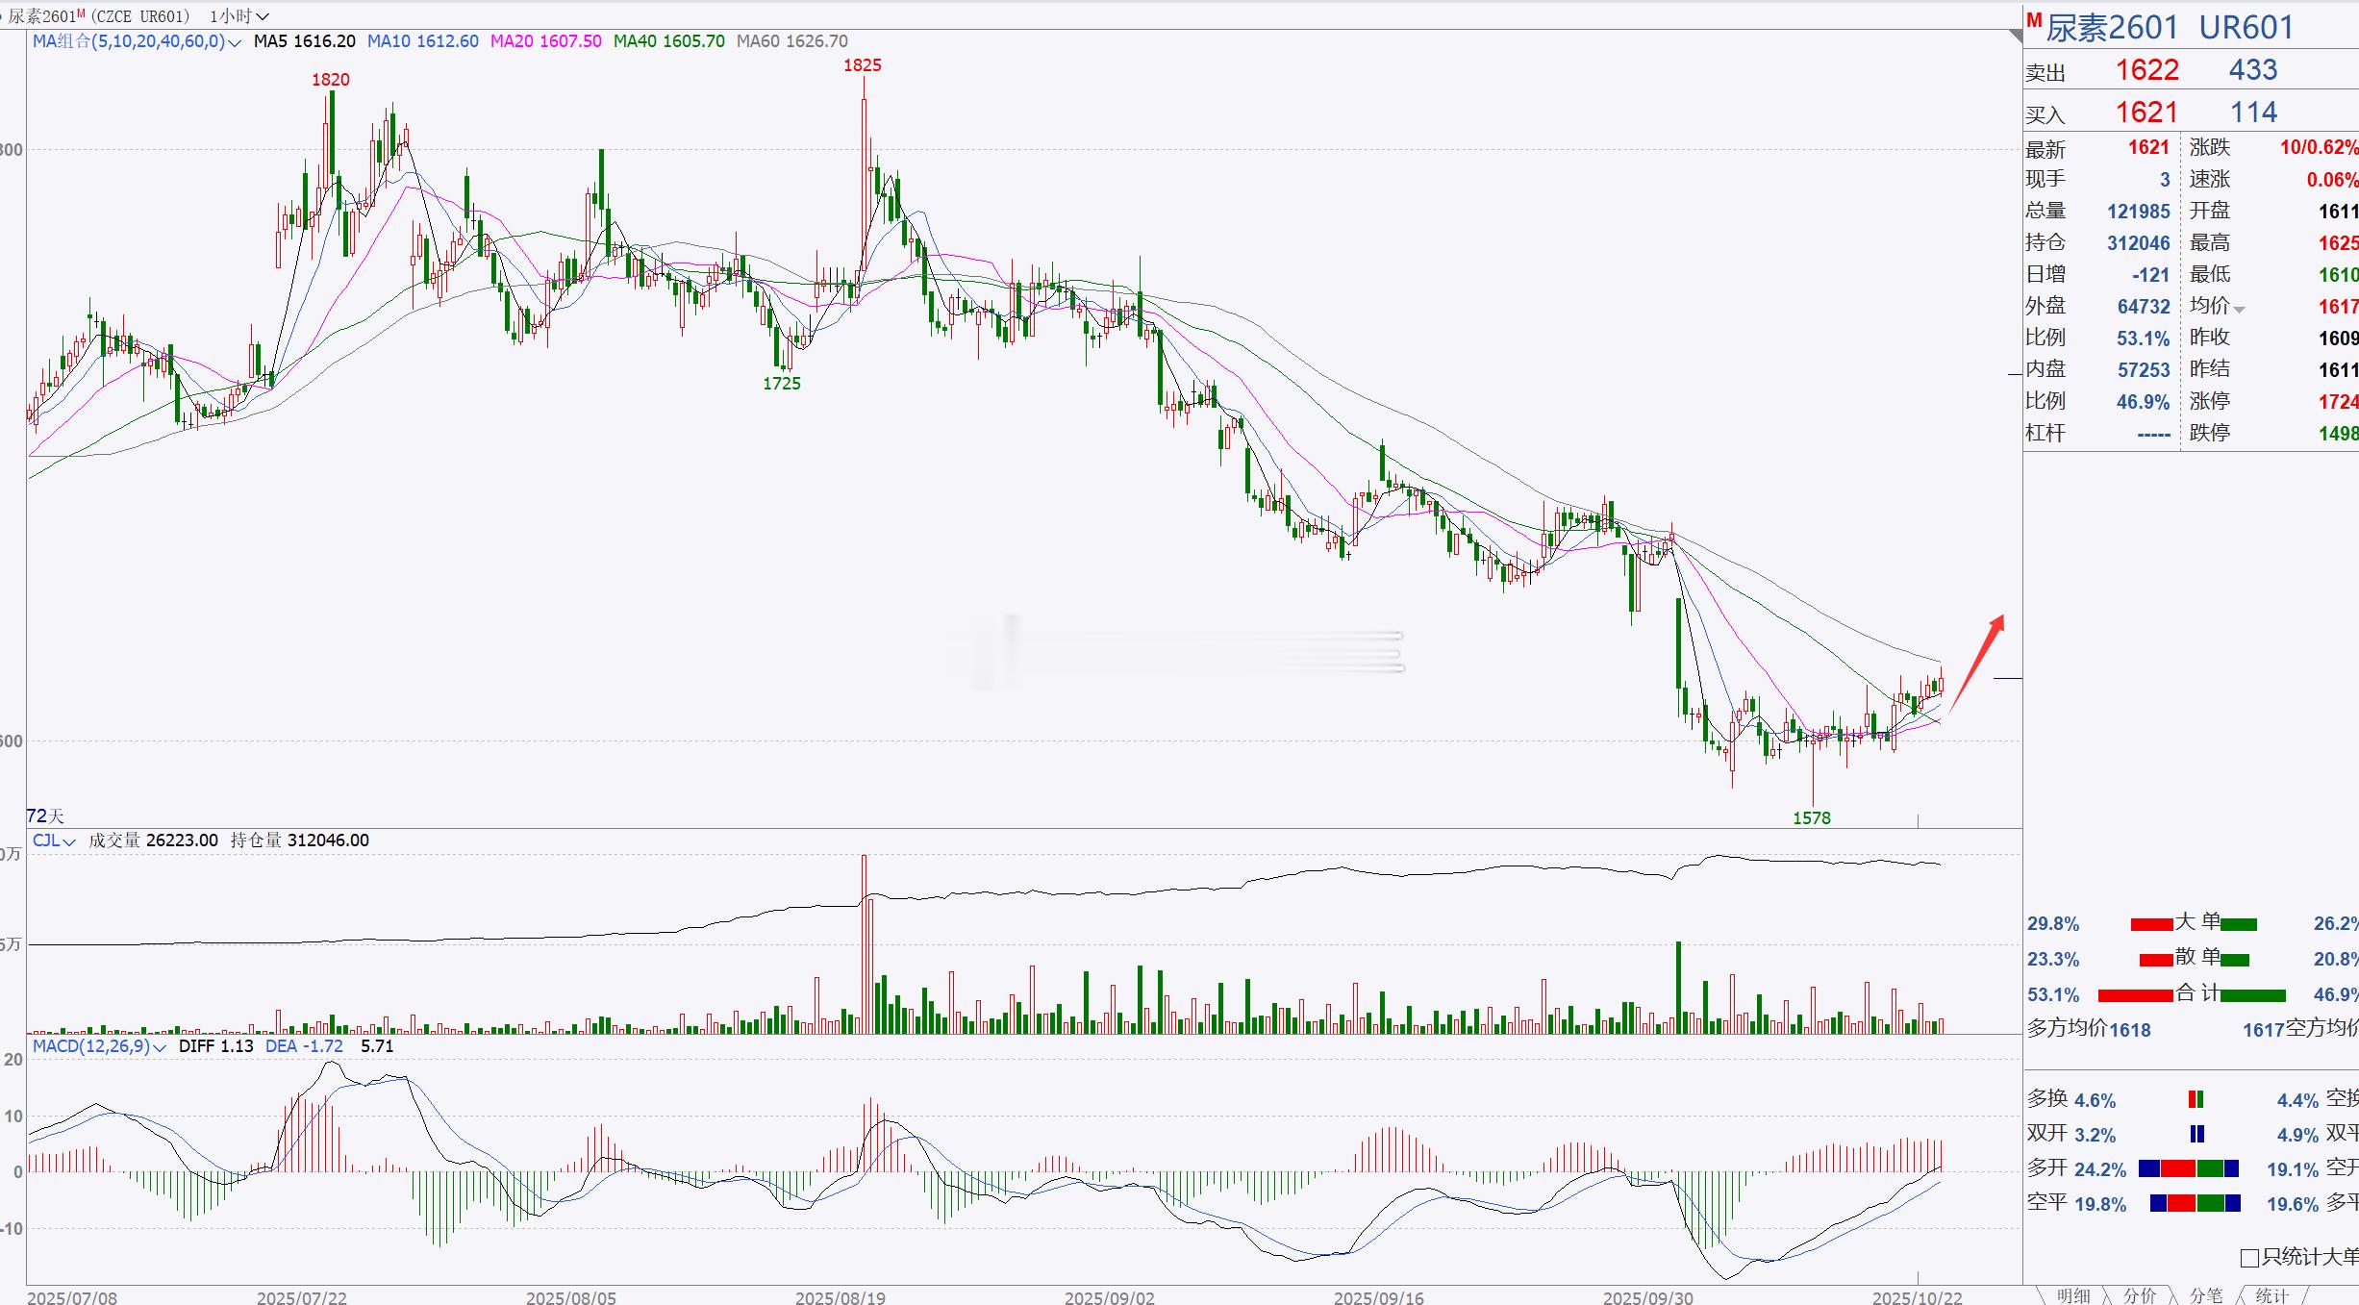Switch to the 分价 tab
The width and height of the screenshot is (2359, 1305).
[x=2140, y=1295]
